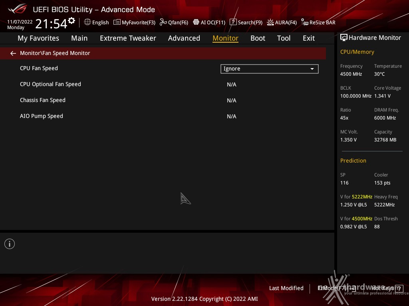Click the 30°C temperature value
This screenshot has height=306, width=409.
[379, 74]
